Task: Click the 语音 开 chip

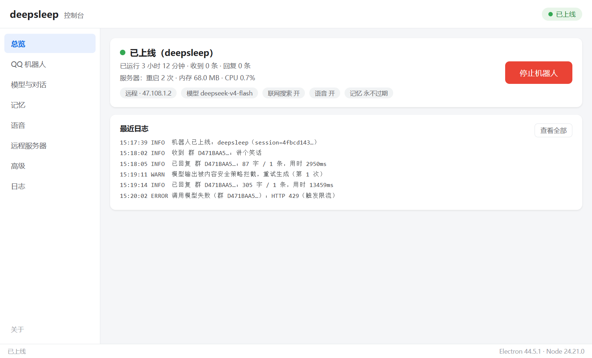Action: click(325, 93)
